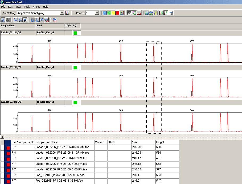Click the plot-over-table icon
Viewport: 242px width, 184px height.
[171, 13]
